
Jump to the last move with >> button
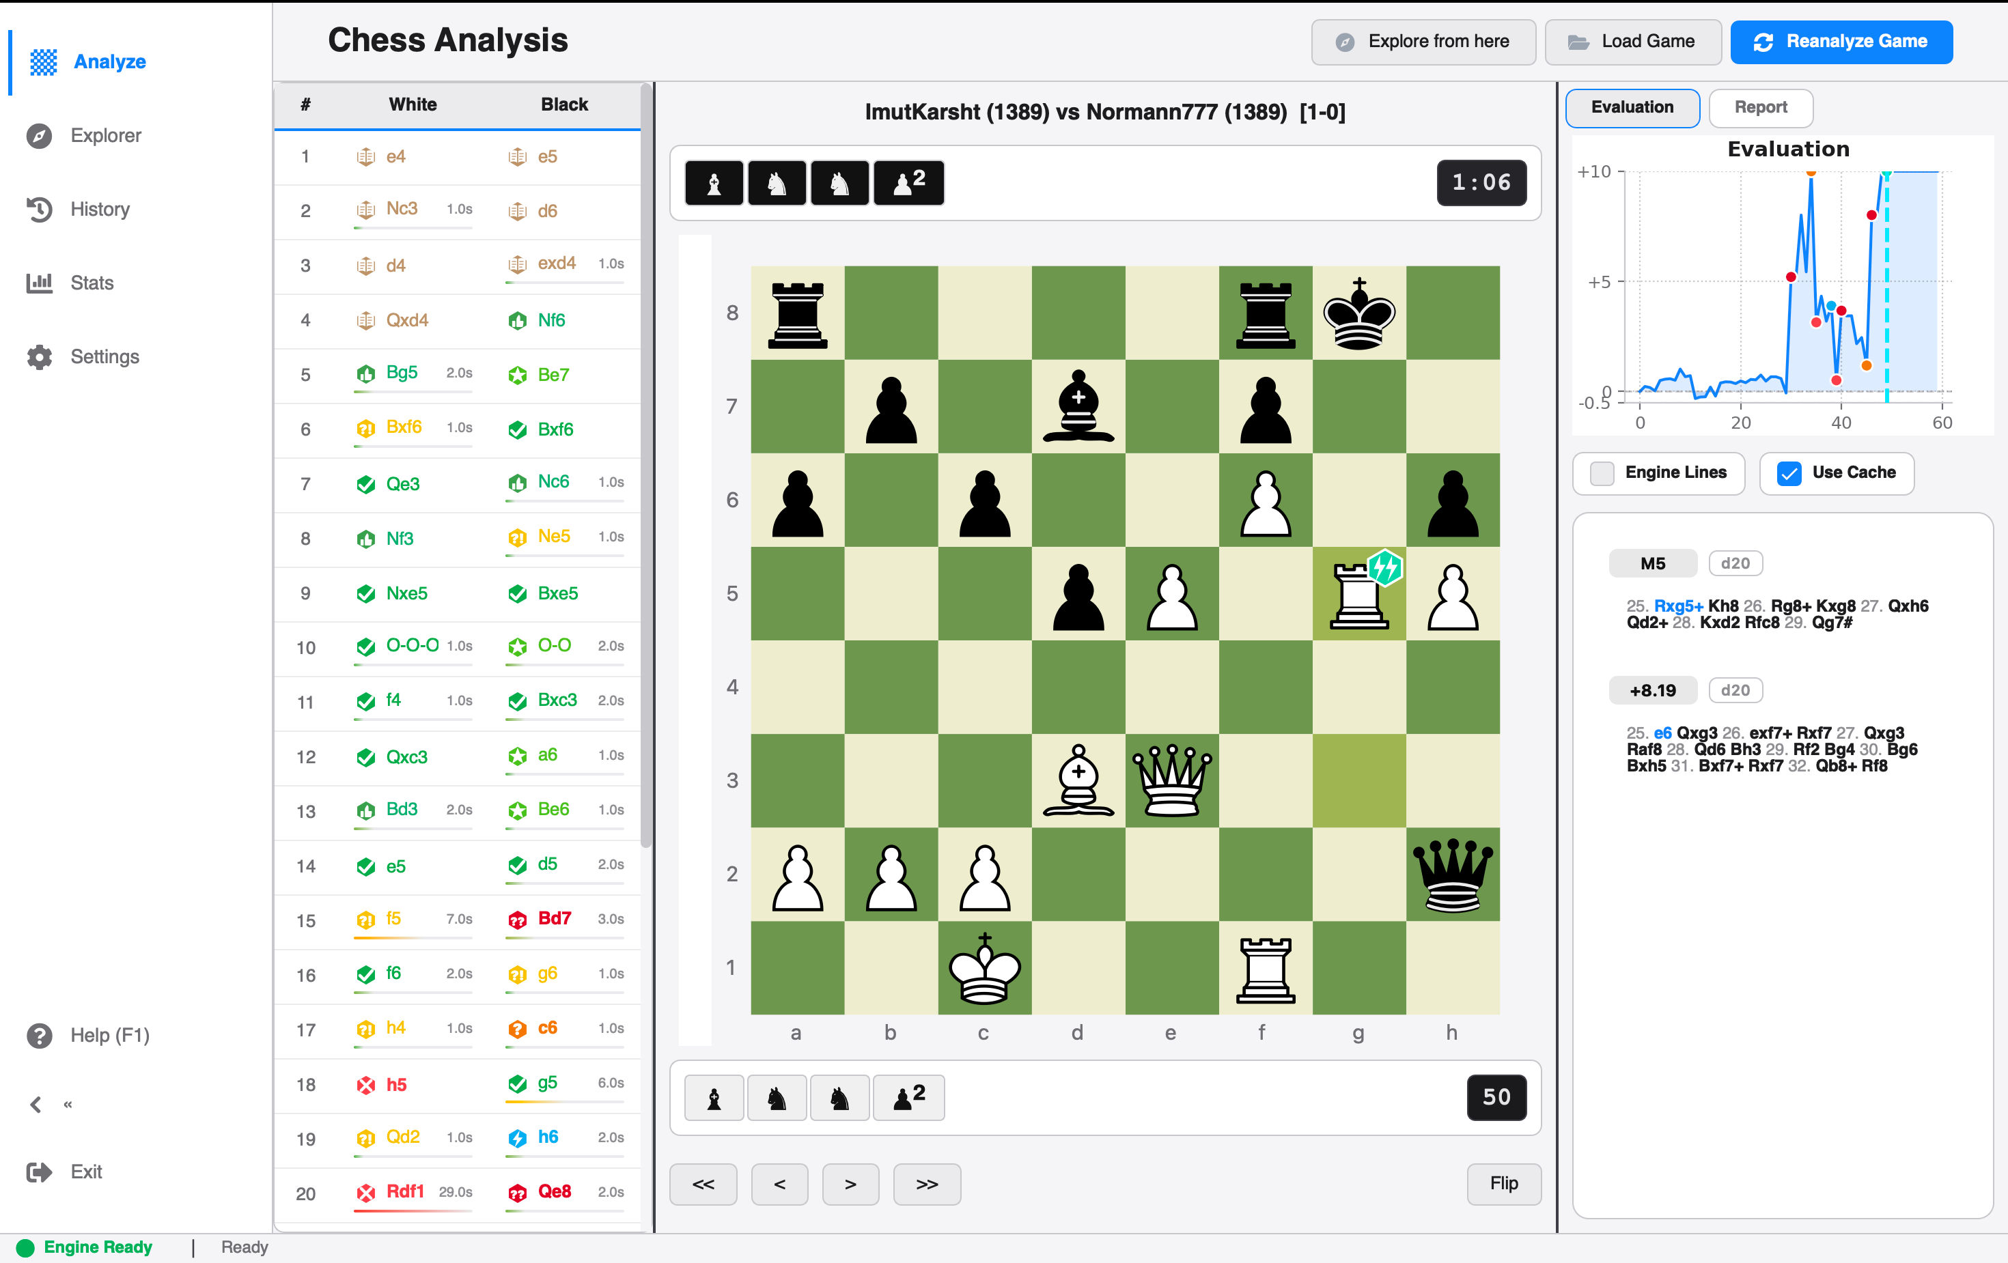click(926, 1184)
